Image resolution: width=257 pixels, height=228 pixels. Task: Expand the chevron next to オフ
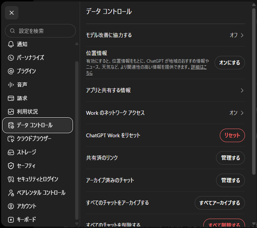click(x=242, y=35)
